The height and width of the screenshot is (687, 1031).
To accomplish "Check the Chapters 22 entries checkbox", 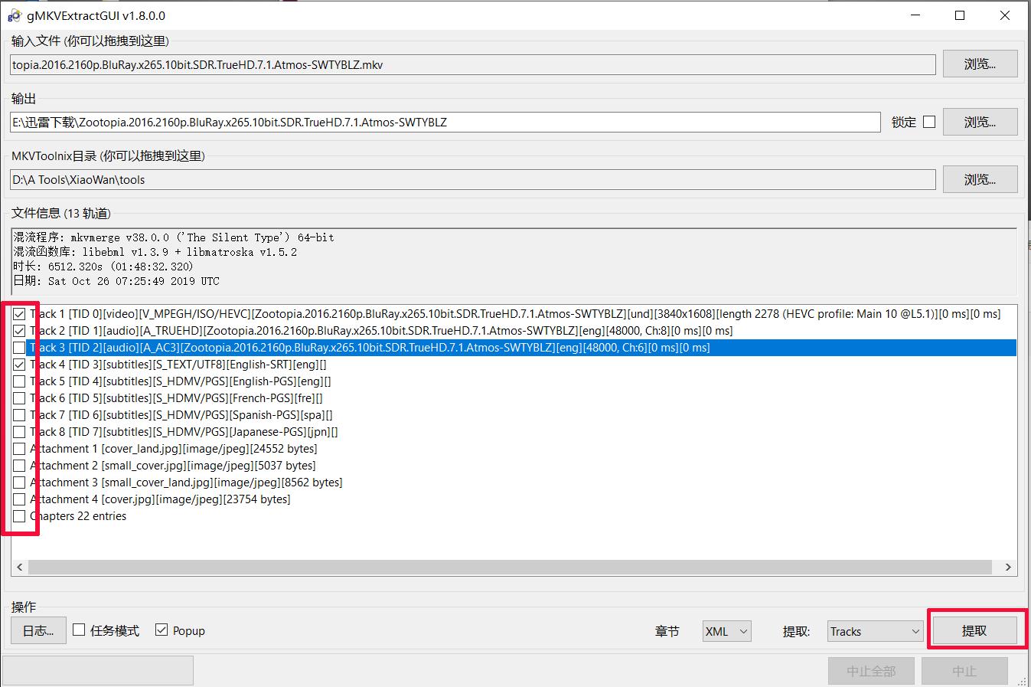I will 19,516.
